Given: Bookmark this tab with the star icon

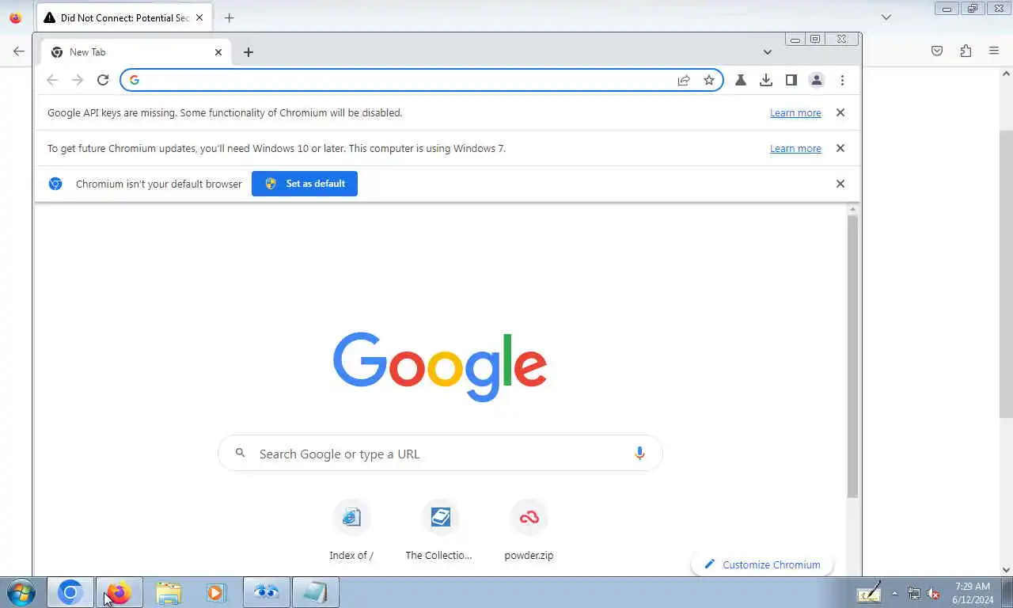Looking at the screenshot, I should click(x=709, y=80).
